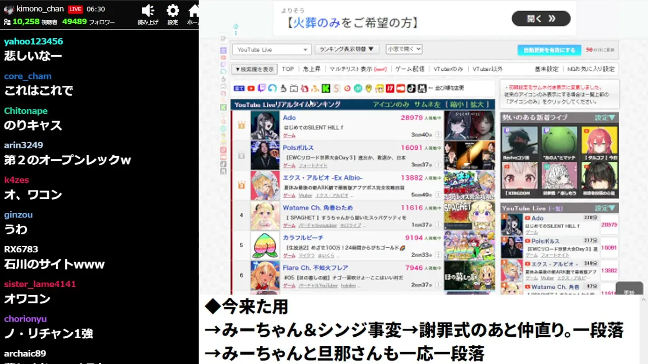Expand 設定 on YouTube Live sidebar panel
Image resolution: width=648 pixels, height=364 pixels.
(605, 208)
